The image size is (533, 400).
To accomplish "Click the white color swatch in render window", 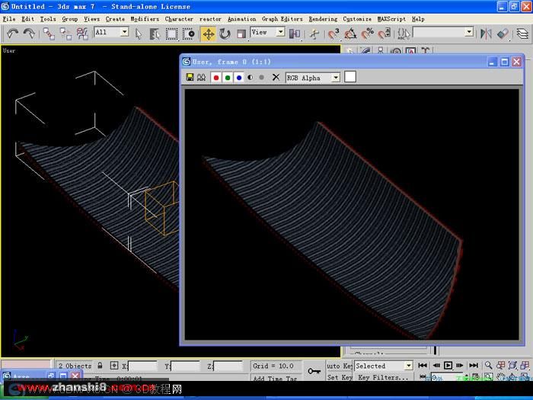I will 350,77.
